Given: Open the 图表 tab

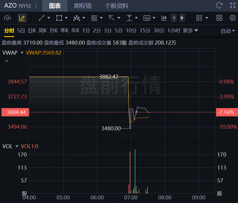Looking at the screenshot, I should [55, 6].
